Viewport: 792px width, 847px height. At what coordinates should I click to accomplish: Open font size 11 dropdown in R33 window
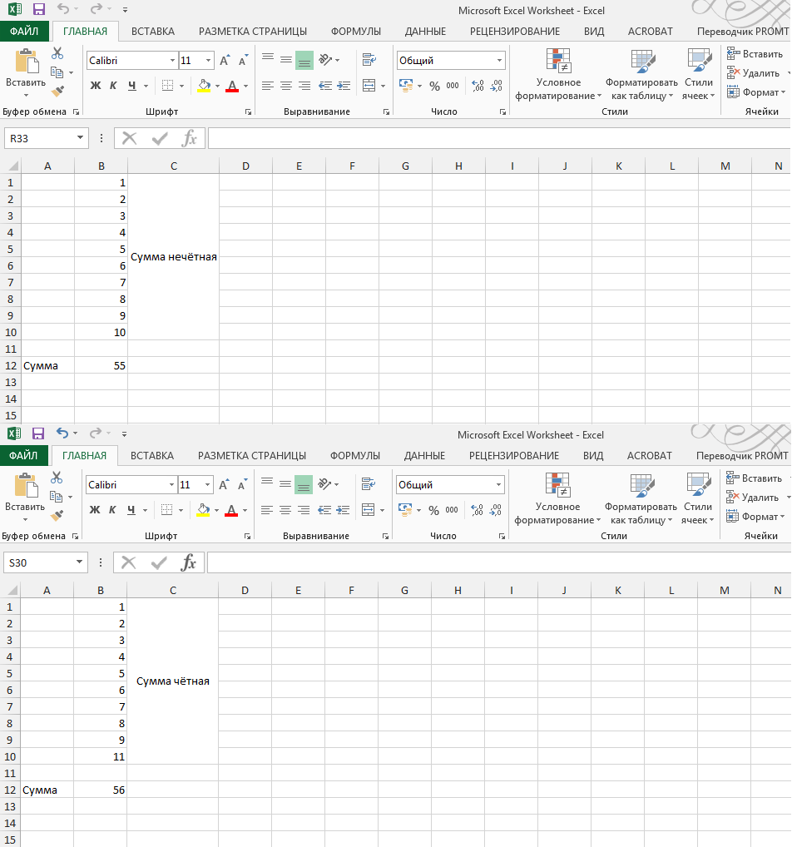coord(209,61)
